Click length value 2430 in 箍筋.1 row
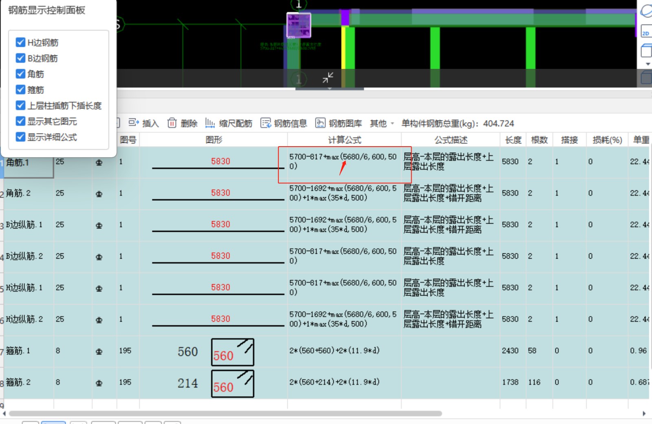 (510, 351)
